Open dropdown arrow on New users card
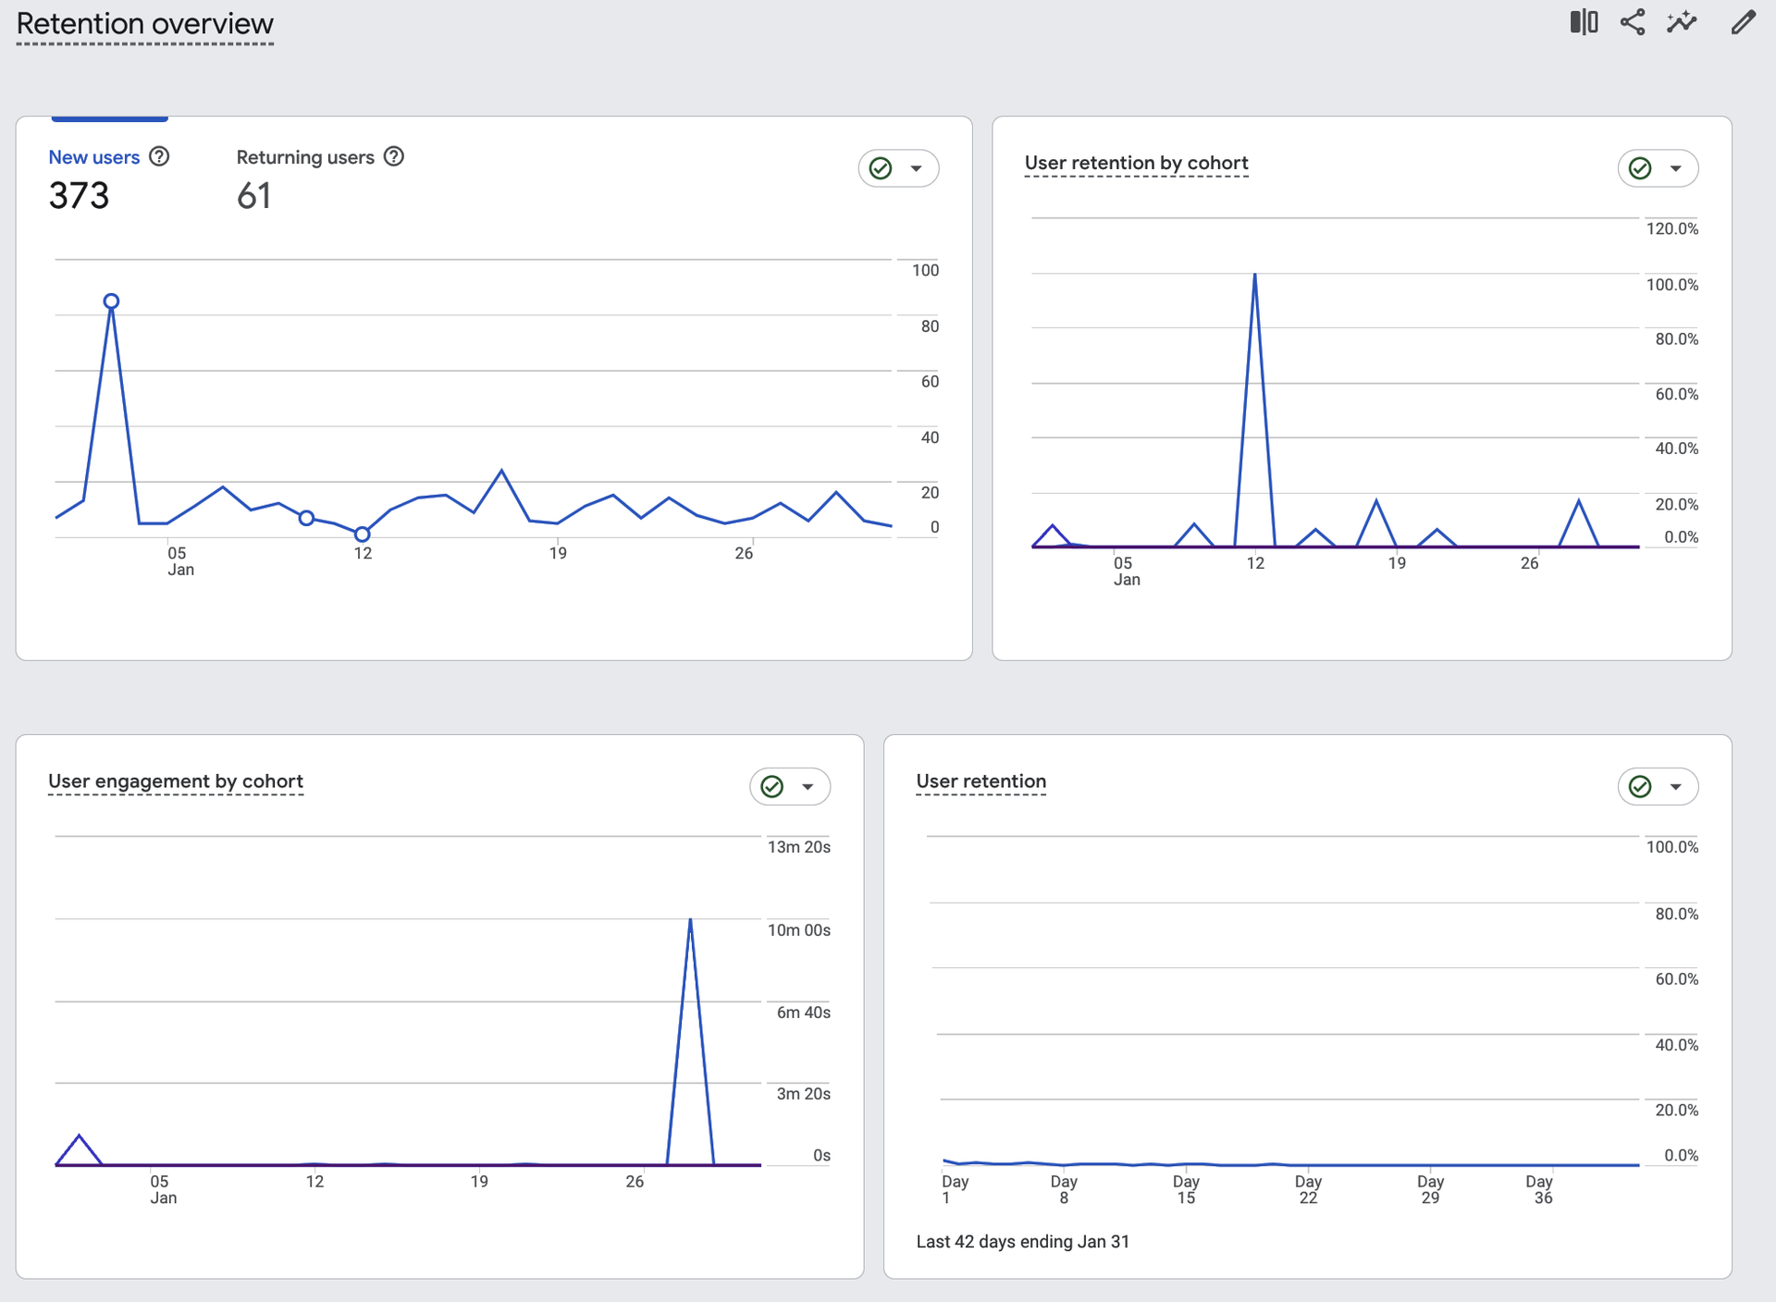This screenshot has height=1302, width=1776. [917, 168]
